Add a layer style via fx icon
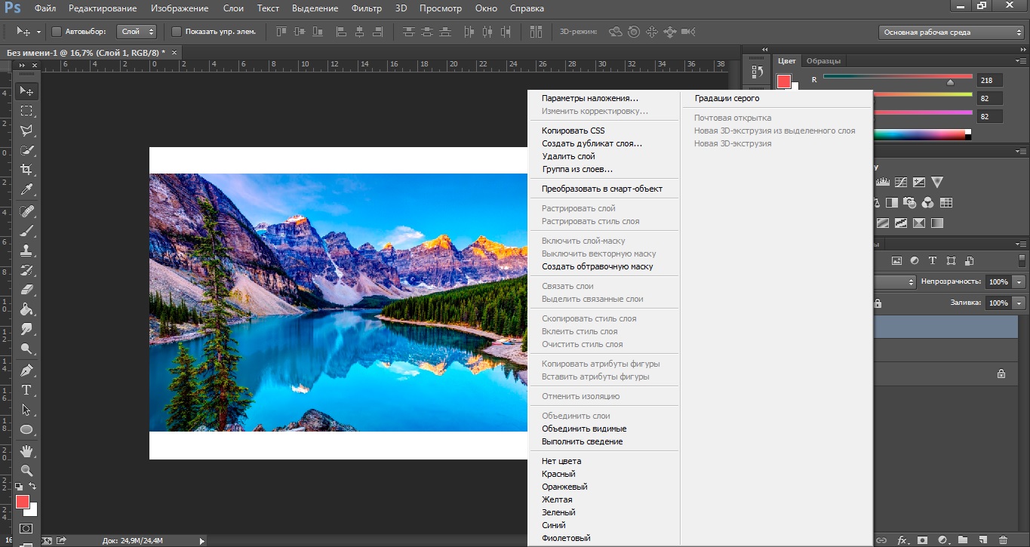The height and width of the screenshot is (547, 1030). tap(902, 540)
